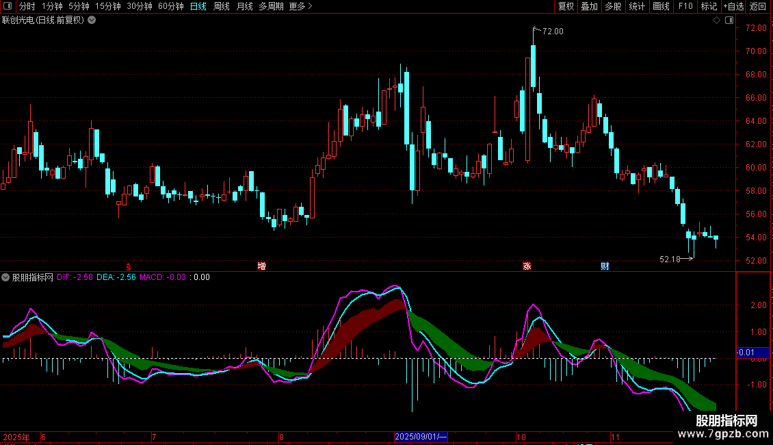This screenshot has width=773, height=445.
Task: Click the DEA: -2.56 value
Action: 116,277
